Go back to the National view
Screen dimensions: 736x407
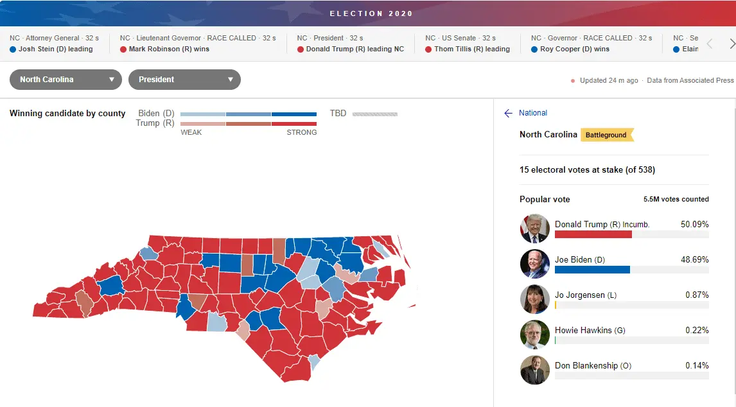click(x=533, y=113)
